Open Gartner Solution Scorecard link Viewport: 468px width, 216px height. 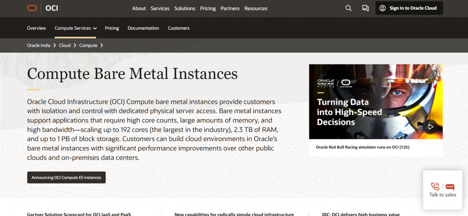[79, 214]
